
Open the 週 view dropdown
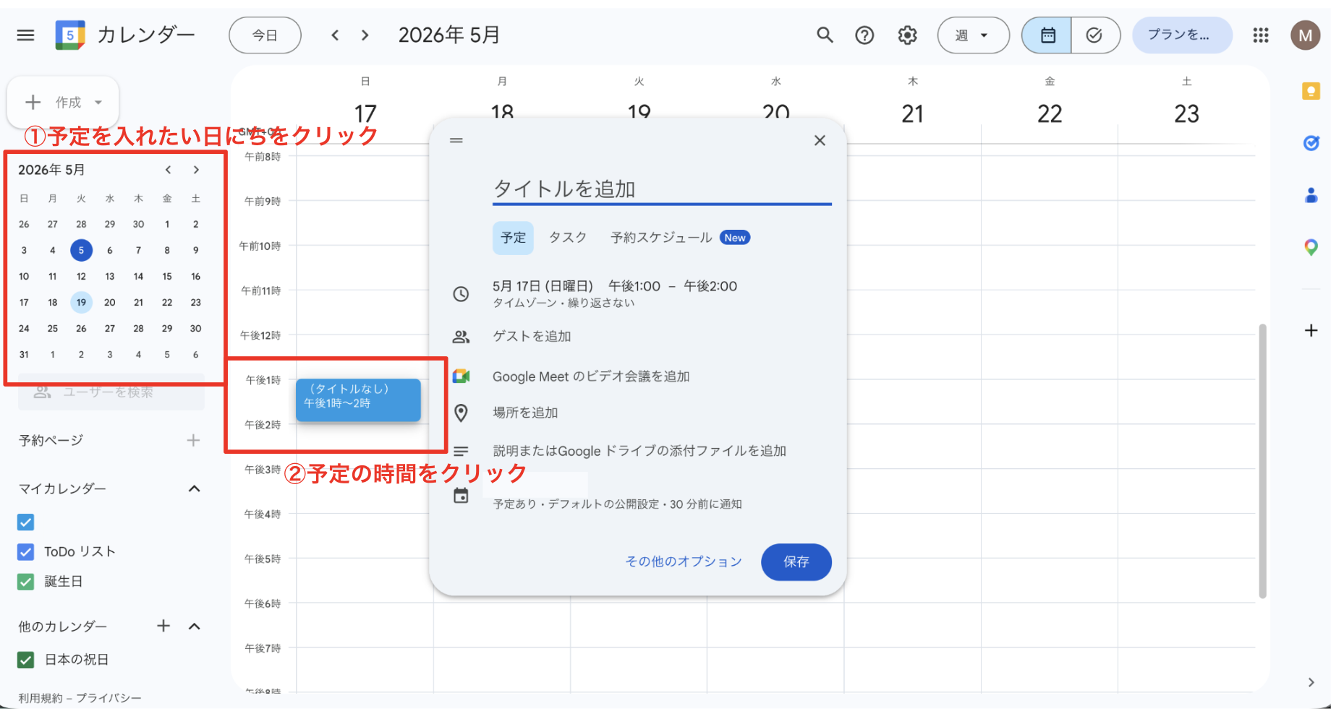pos(973,35)
